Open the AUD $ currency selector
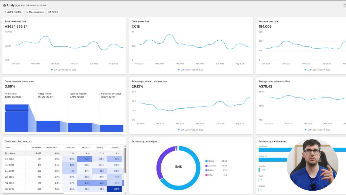Screen dimensions: 346x195 tap(53, 12)
